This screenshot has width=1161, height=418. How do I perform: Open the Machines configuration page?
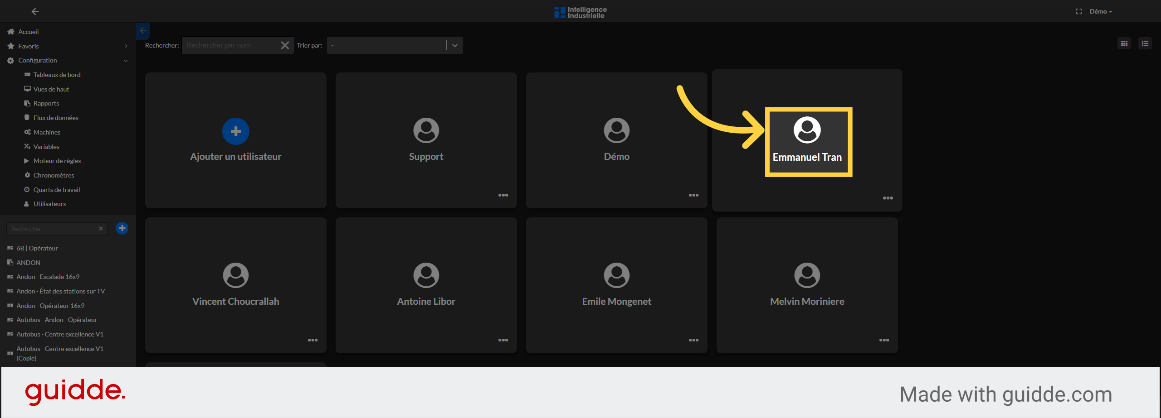coord(47,132)
